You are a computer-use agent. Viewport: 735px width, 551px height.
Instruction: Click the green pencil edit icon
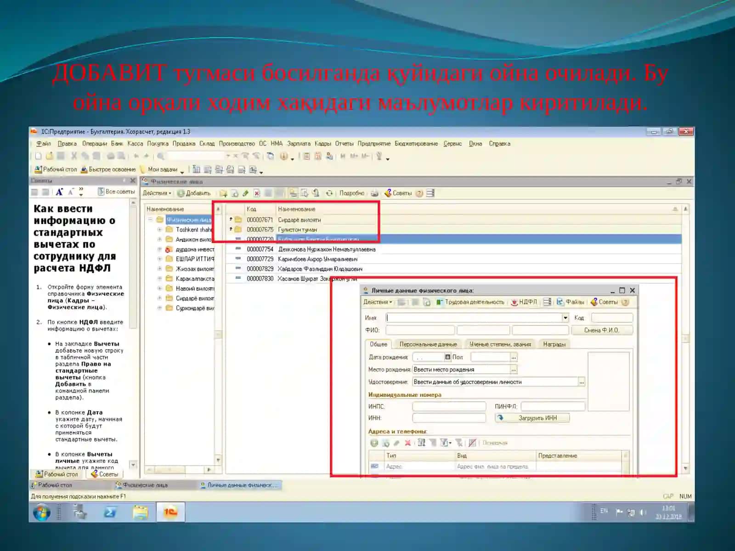pyautogui.click(x=246, y=193)
